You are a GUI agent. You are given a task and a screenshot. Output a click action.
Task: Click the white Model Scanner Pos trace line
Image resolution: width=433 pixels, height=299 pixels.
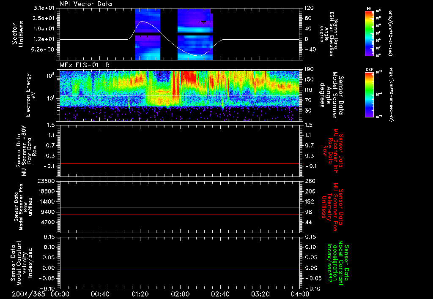coord(179,207)
